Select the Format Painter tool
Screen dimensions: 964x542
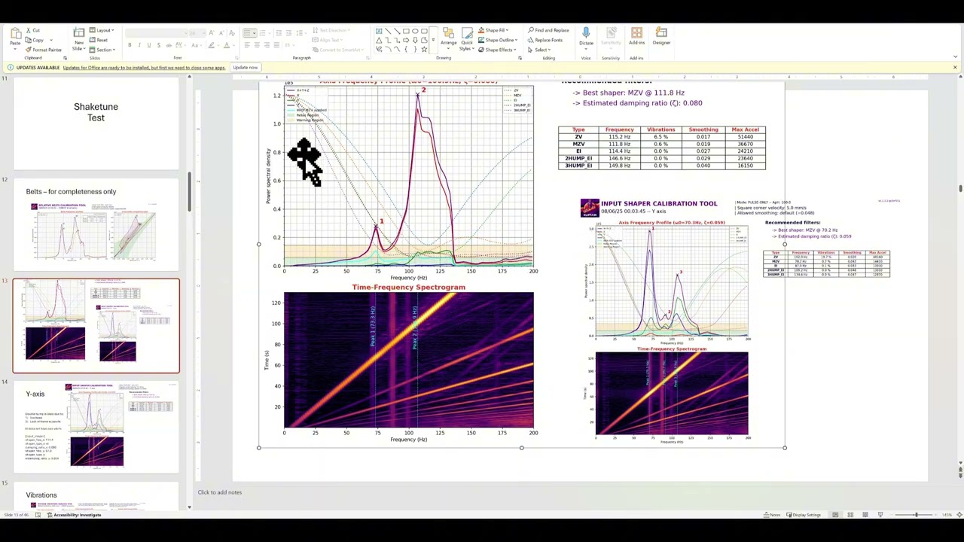44,50
